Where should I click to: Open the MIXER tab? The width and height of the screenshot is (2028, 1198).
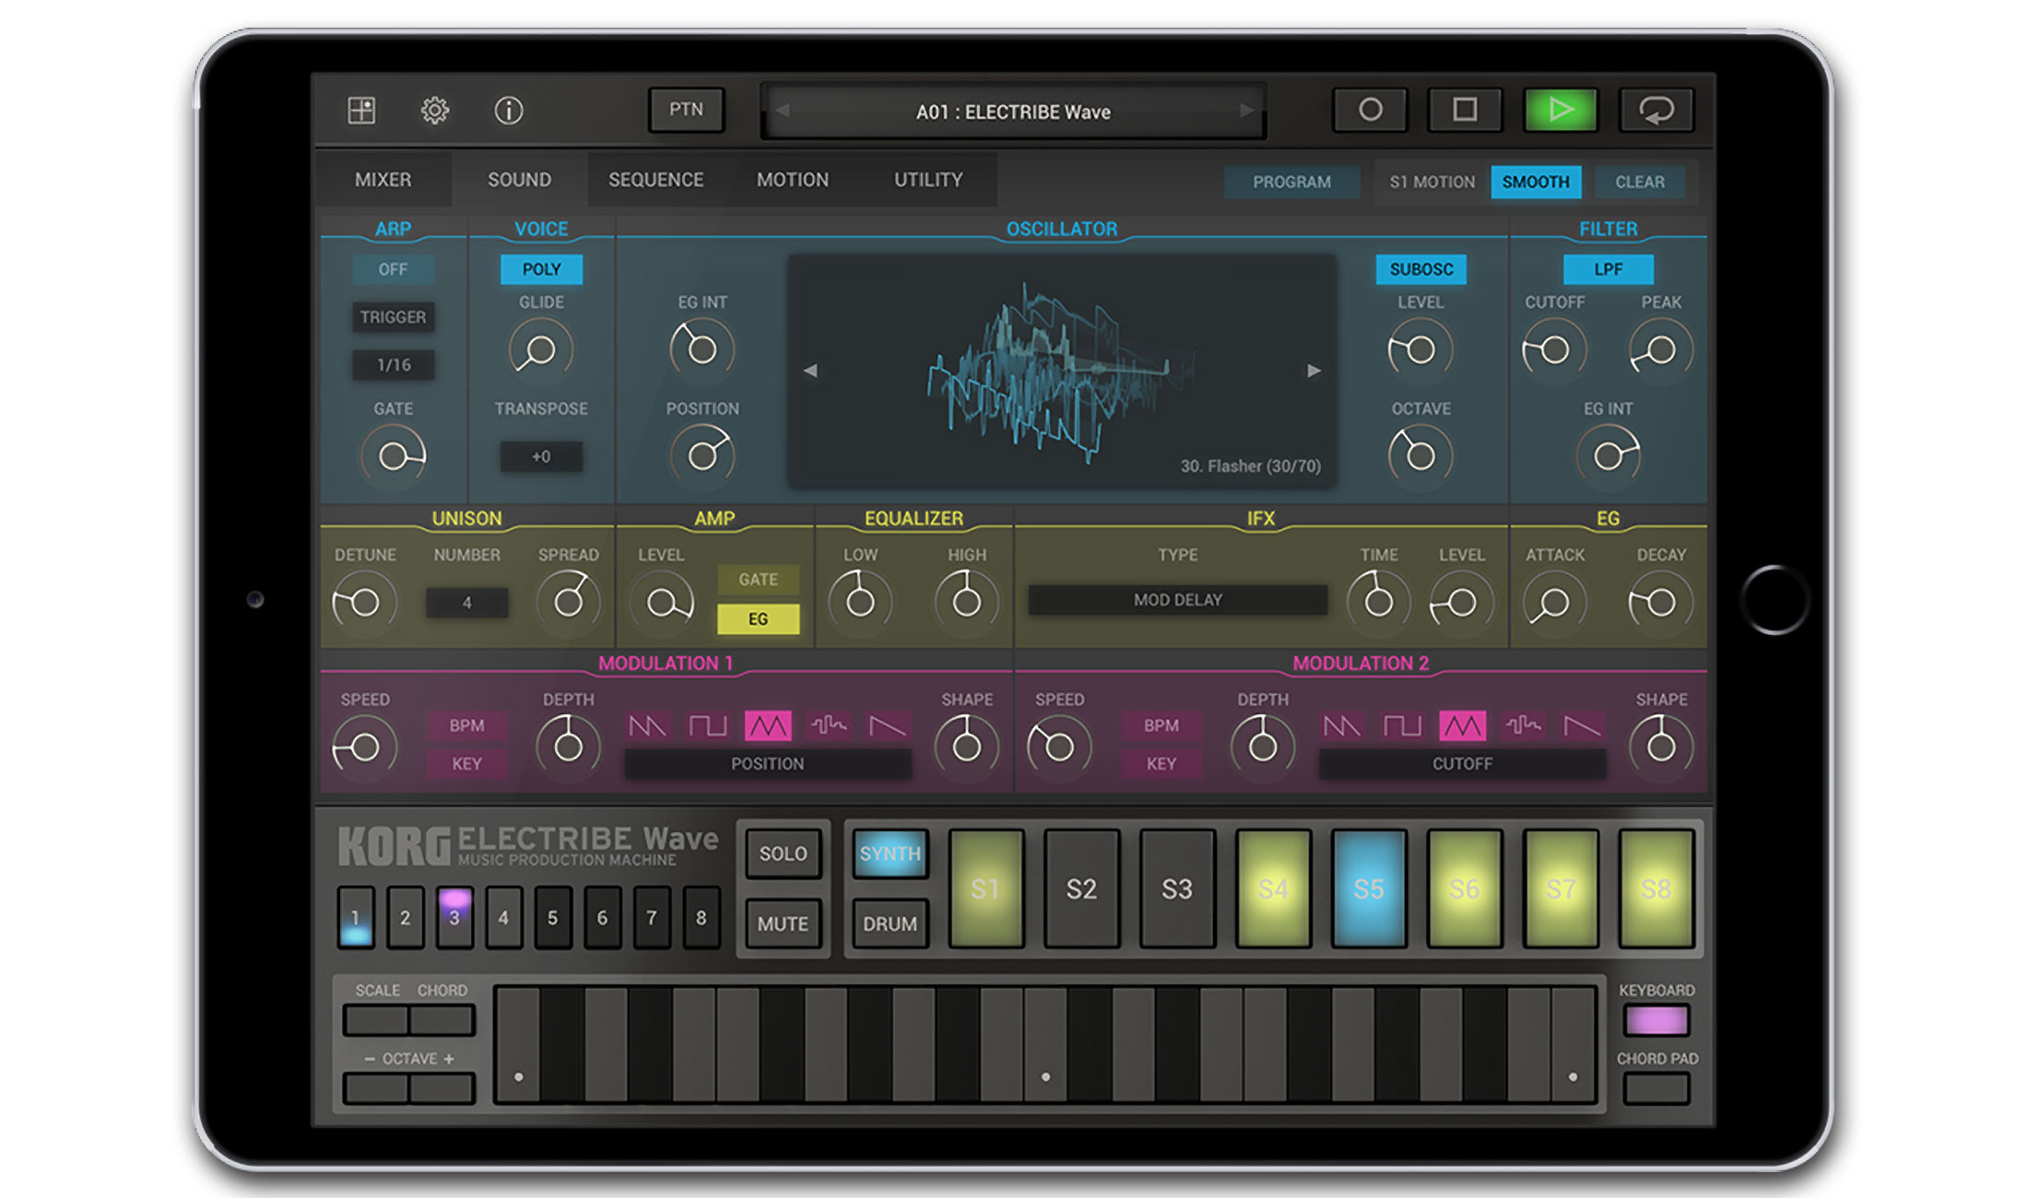(x=383, y=179)
